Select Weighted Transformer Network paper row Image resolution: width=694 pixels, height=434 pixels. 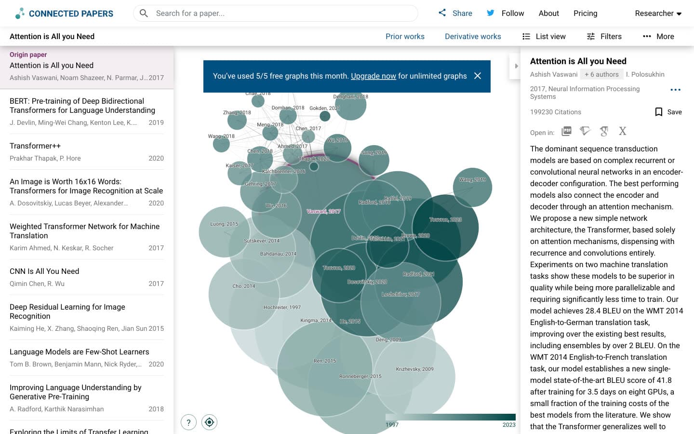click(87, 237)
